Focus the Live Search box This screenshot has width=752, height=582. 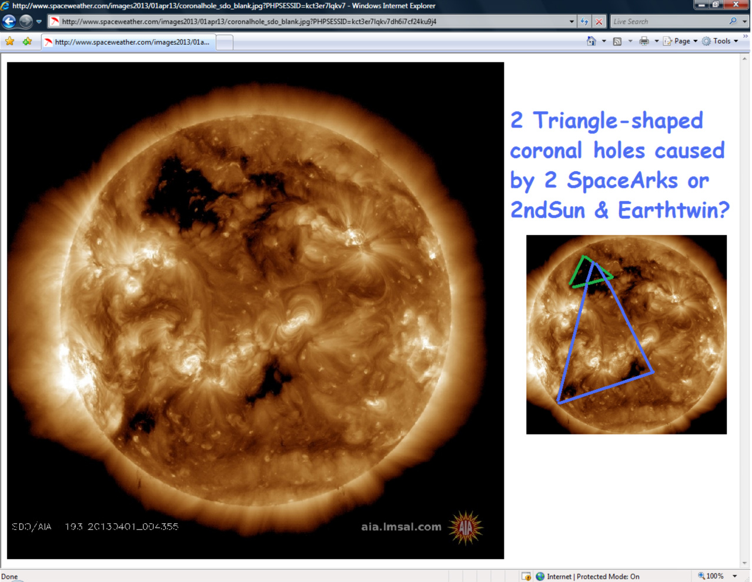click(669, 22)
